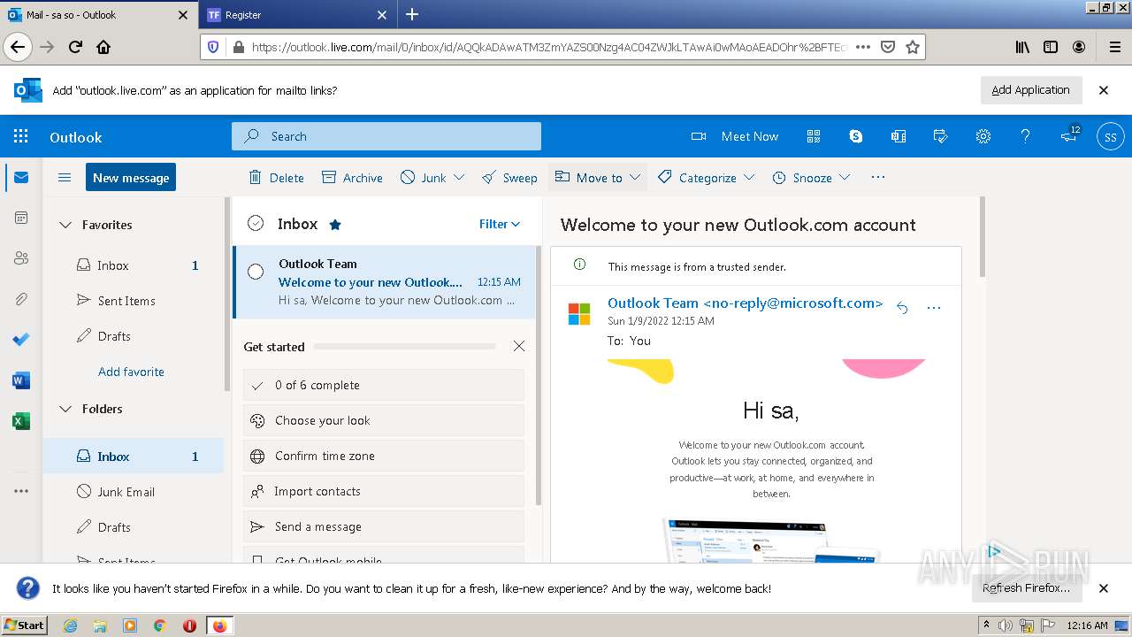Delete the selected message

[x=276, y=177]
